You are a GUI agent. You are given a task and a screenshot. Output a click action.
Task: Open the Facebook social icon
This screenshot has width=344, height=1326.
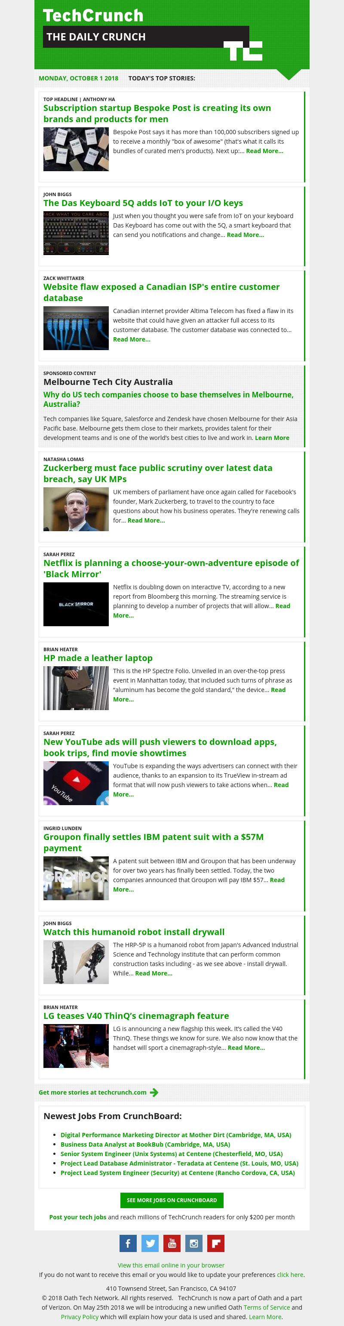pos(128,1243)
